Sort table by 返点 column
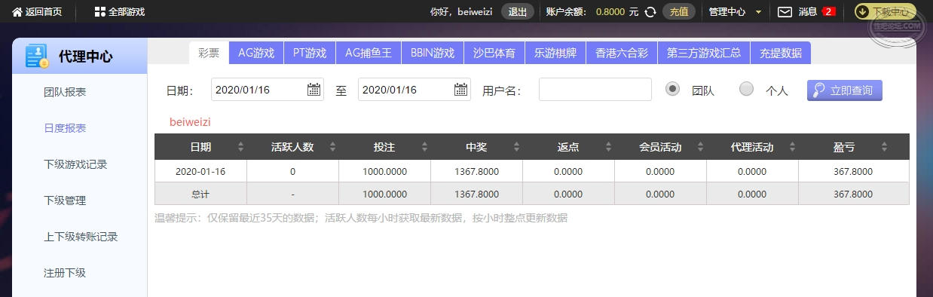Screen dimensions: 933x297 tap(608, 147)
